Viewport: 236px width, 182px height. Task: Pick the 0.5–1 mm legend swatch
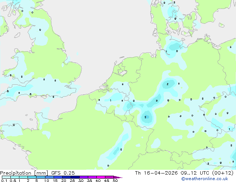coord(15,177)
